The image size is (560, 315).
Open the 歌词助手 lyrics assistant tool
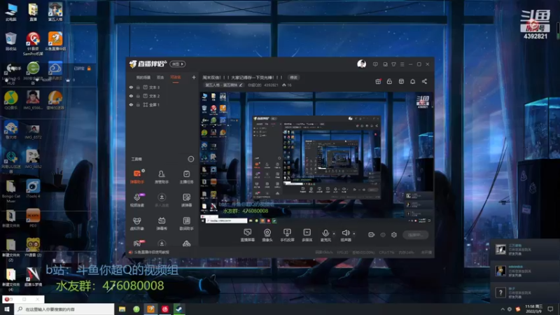click(186, 223)
